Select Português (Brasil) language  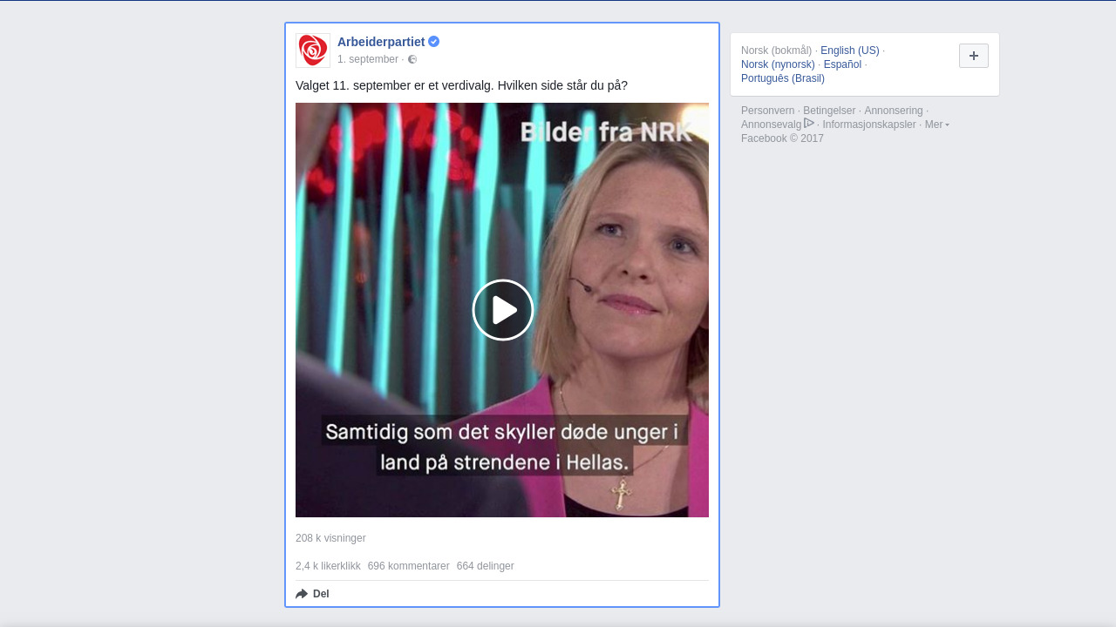tap(783, 78)
